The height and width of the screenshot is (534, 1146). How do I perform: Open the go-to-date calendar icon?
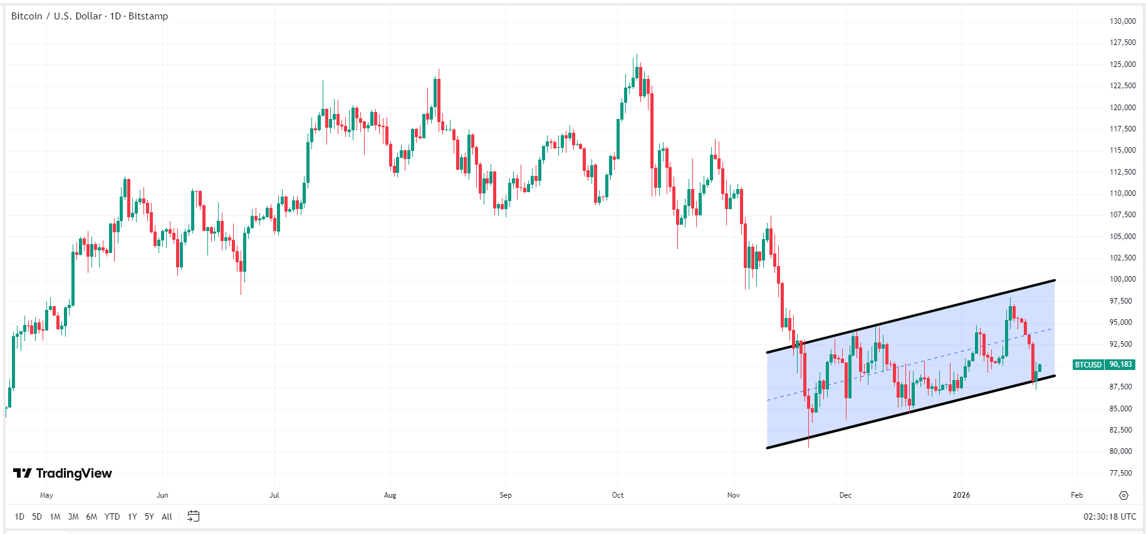click(194, 516)
